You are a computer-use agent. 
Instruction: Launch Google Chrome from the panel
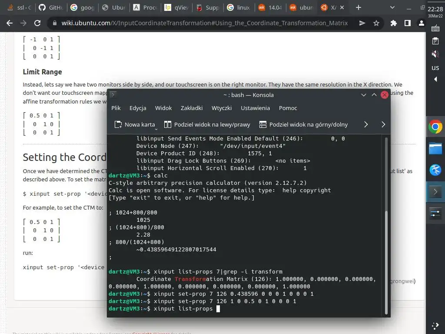pyautogui.click(x=435, y=127)
